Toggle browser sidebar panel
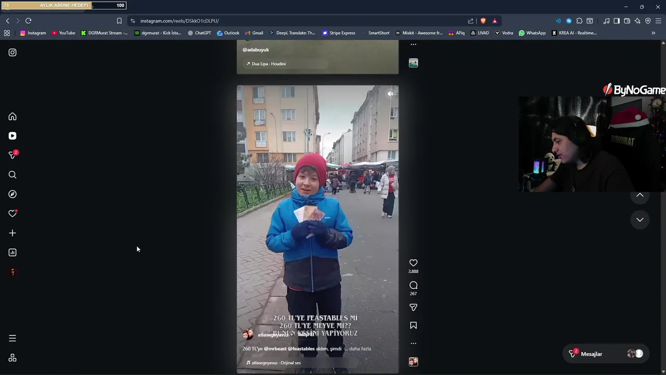This screenshot has width=666, height=375. 617,21
